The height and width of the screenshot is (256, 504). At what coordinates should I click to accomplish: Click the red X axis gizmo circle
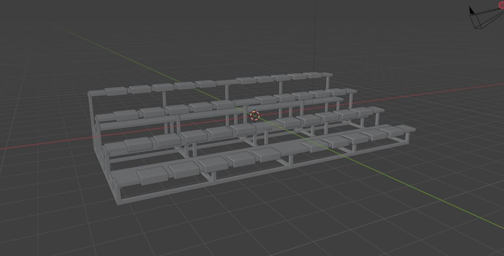(x=501, y=5)
